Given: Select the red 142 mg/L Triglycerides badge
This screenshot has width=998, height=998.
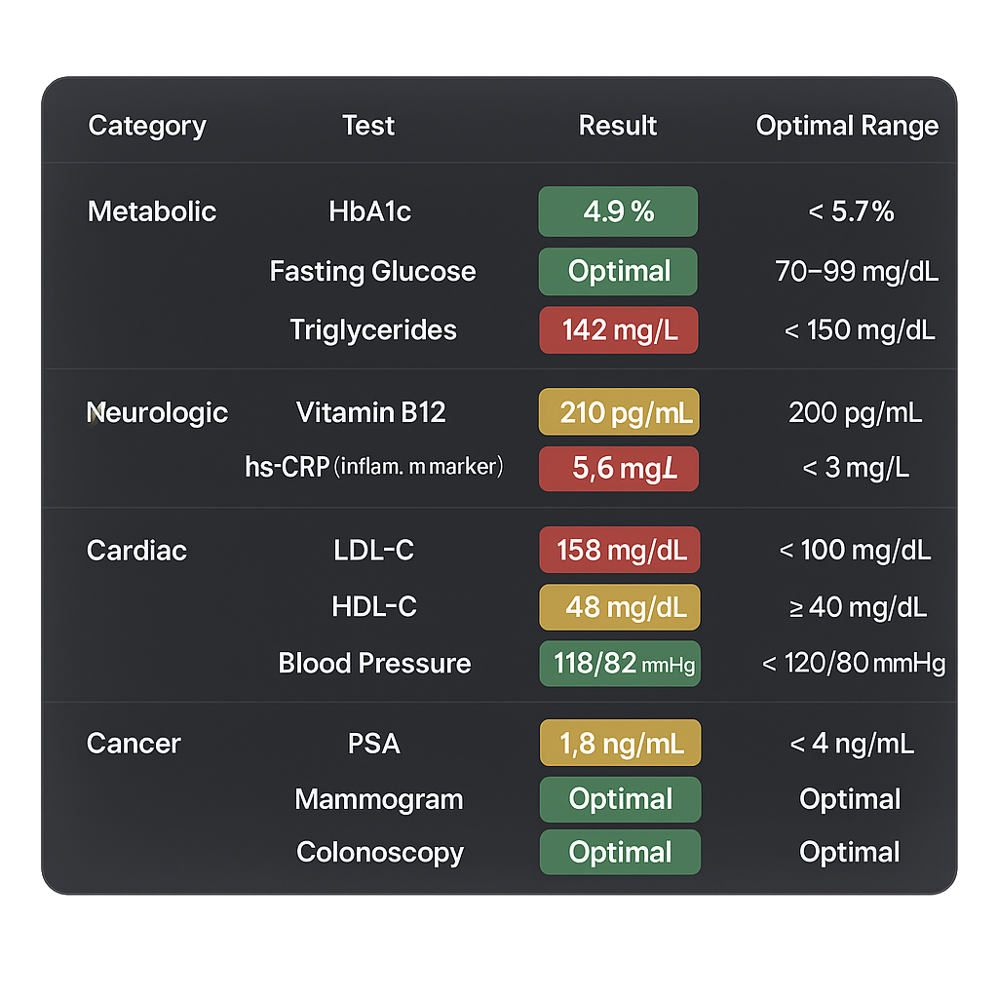Looking at the screenshot, I should coord(618,330).
